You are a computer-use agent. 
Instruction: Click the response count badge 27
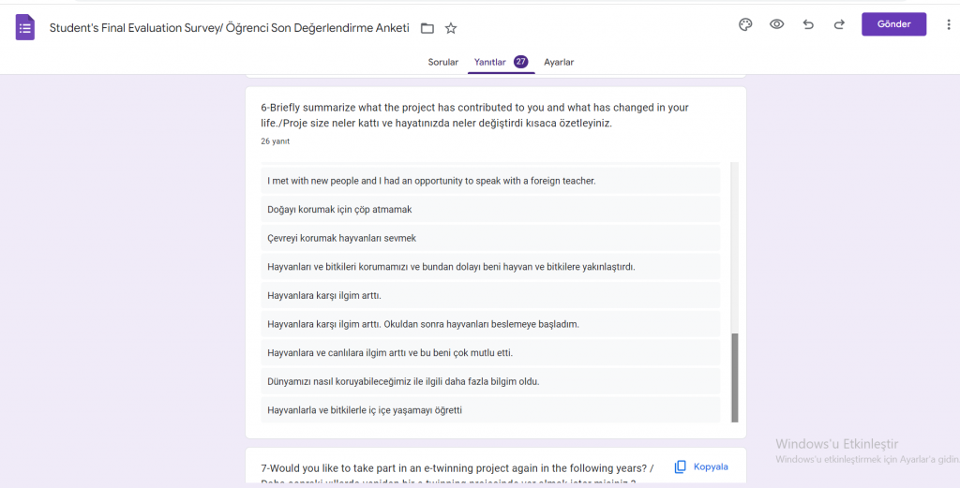coord(520,62)
